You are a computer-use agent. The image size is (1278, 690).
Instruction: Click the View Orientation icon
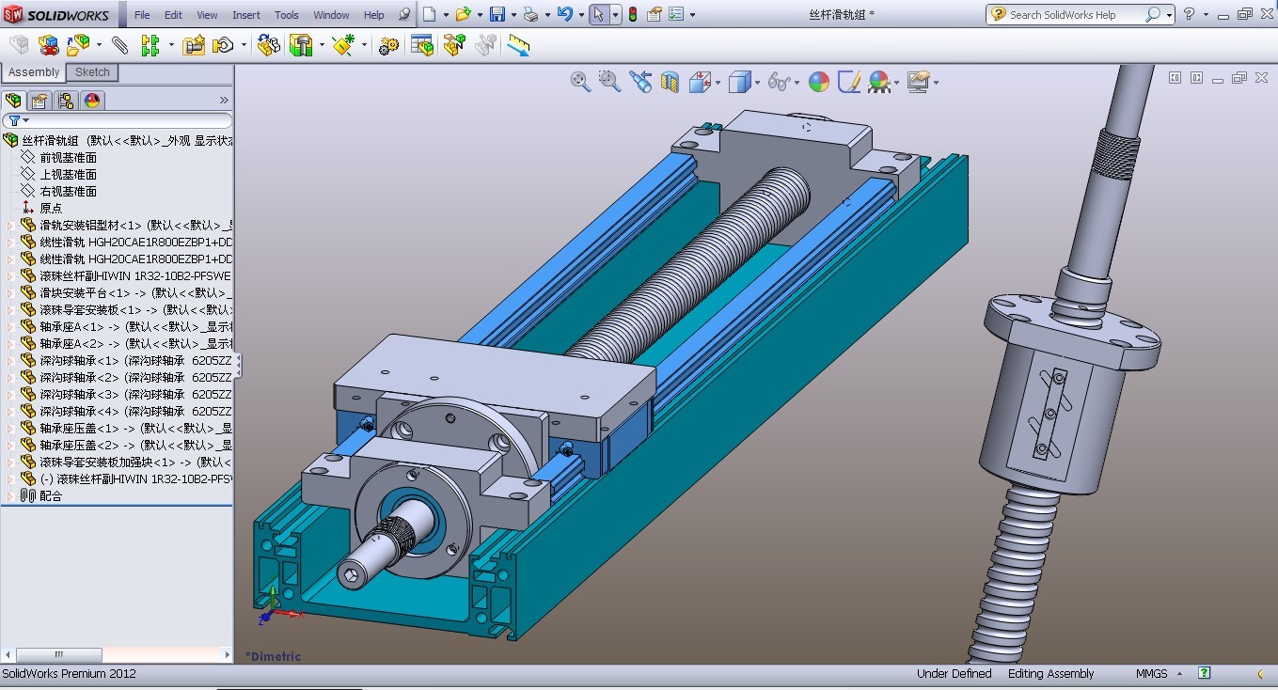[x=700, y=82]
